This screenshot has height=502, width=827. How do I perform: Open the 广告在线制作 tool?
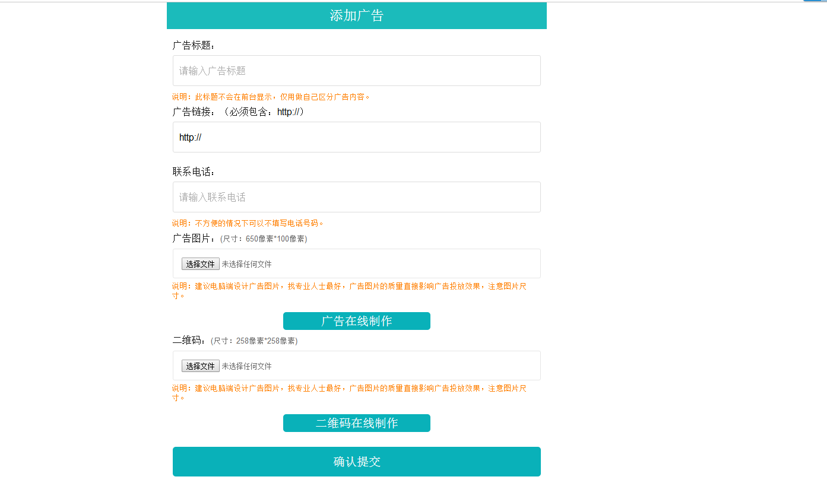(x=356, y=321)
